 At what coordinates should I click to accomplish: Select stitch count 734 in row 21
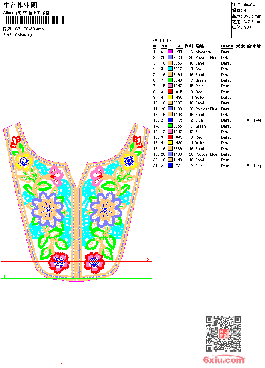179,166
